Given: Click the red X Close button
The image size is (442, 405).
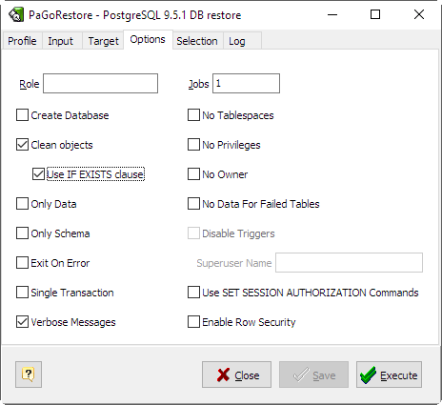Looking at the screenshot, I should [236, 375].
